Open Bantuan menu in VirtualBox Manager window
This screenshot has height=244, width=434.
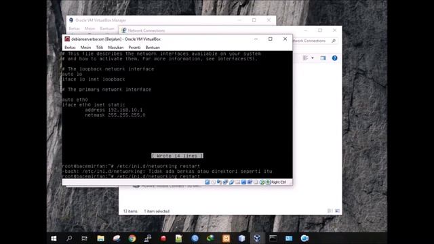coord(107,28)
